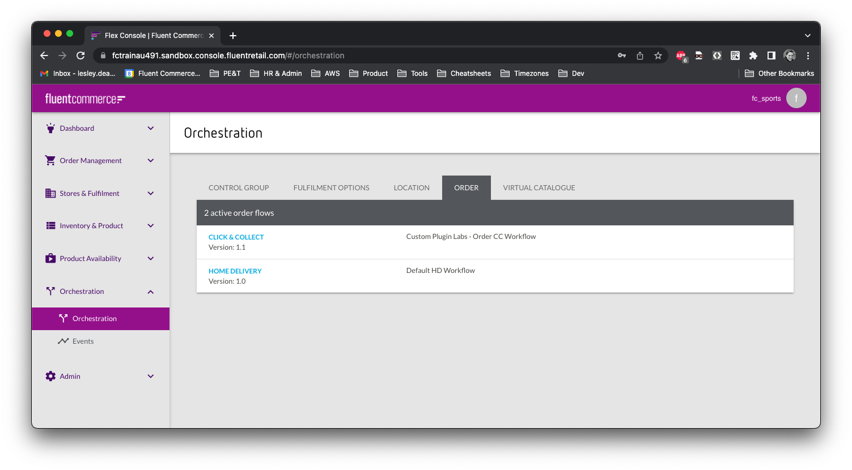Open the Dev bookmarks folder

571,73
